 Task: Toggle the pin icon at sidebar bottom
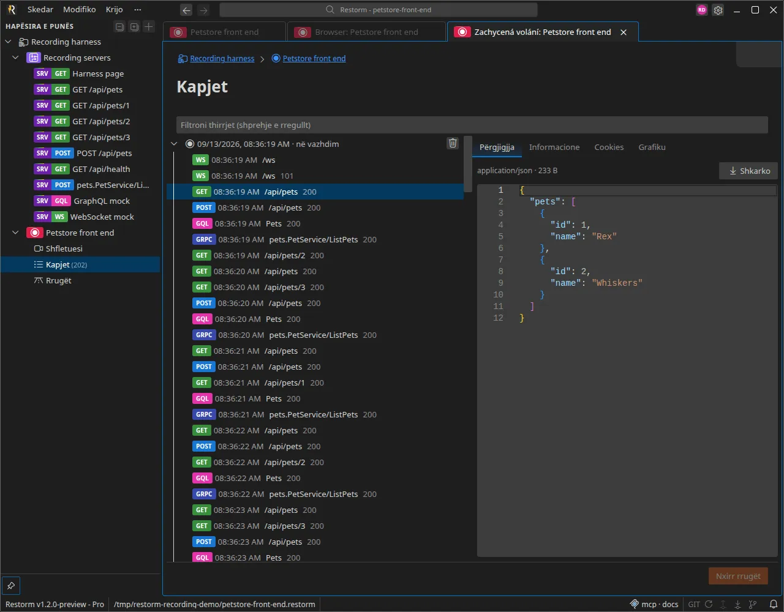pos(11,586)
